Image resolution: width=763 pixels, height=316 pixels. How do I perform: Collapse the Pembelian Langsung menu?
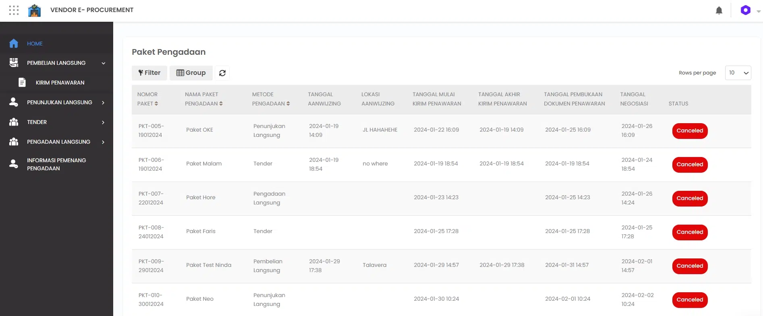tap(104, 63)
